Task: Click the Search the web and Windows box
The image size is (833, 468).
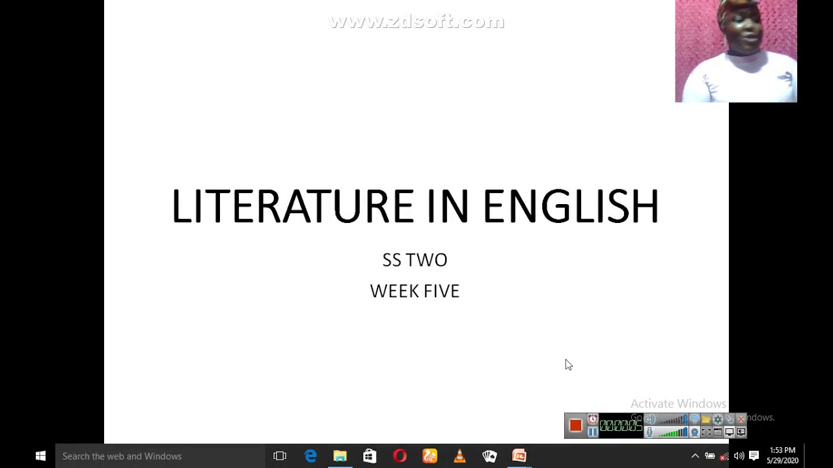Action: [160, 456]
